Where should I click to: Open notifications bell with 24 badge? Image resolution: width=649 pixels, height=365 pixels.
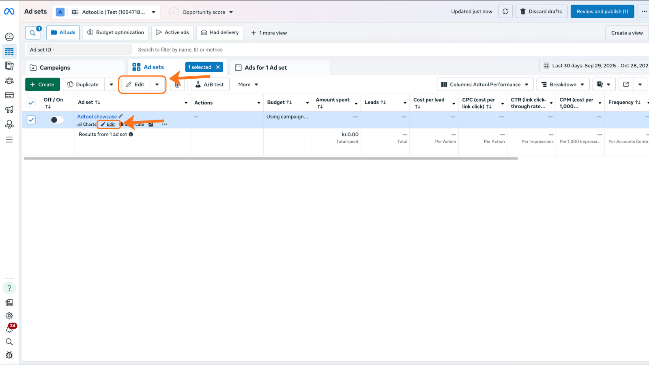9,328
